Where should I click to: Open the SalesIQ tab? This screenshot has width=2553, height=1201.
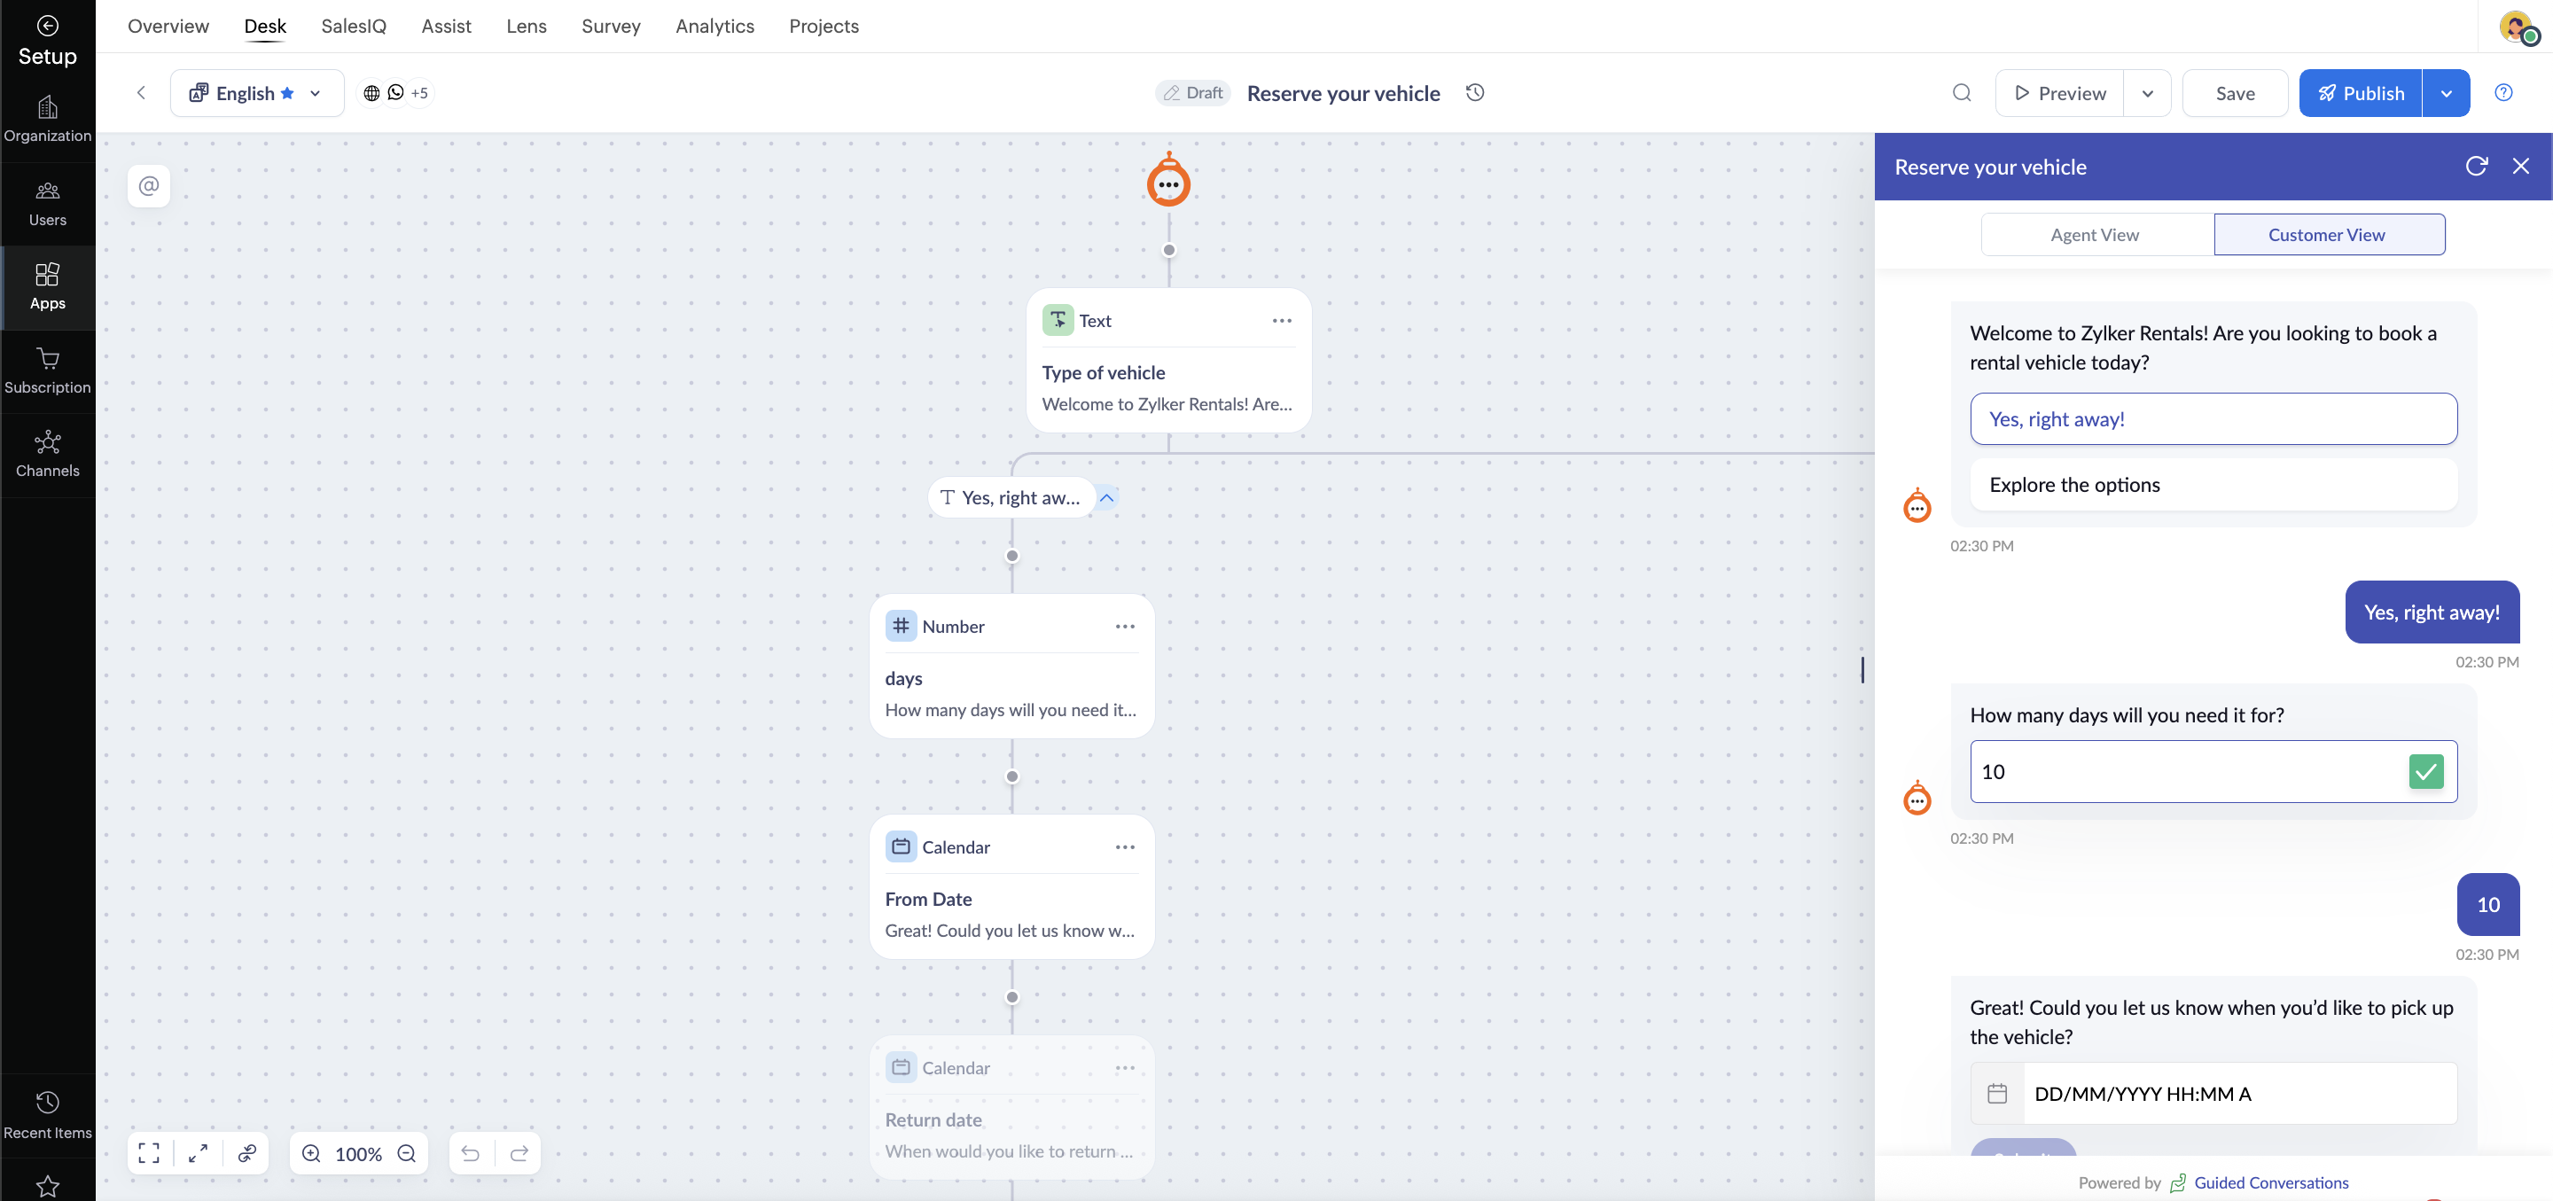pos(353,26)
